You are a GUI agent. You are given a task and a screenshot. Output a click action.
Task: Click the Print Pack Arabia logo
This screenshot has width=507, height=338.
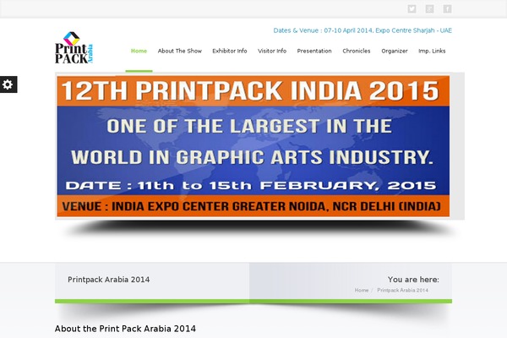tap(74, 47)
